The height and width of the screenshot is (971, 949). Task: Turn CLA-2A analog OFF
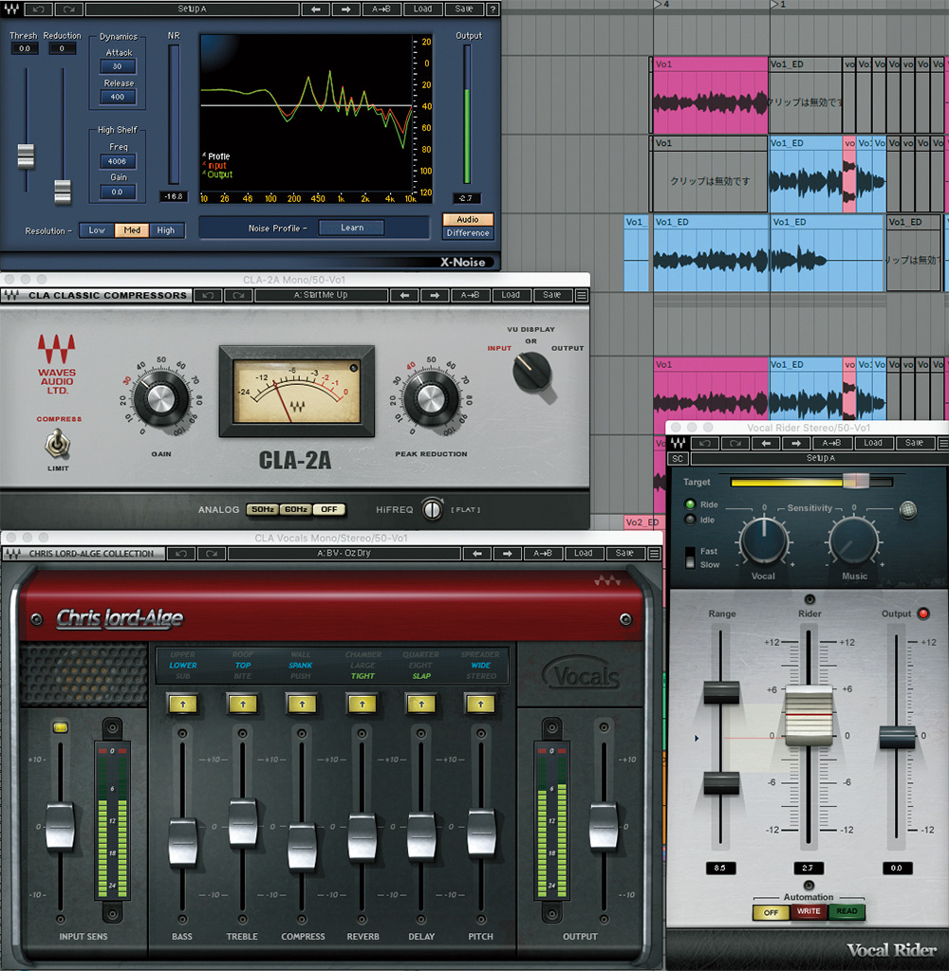(x=329, y=509)
